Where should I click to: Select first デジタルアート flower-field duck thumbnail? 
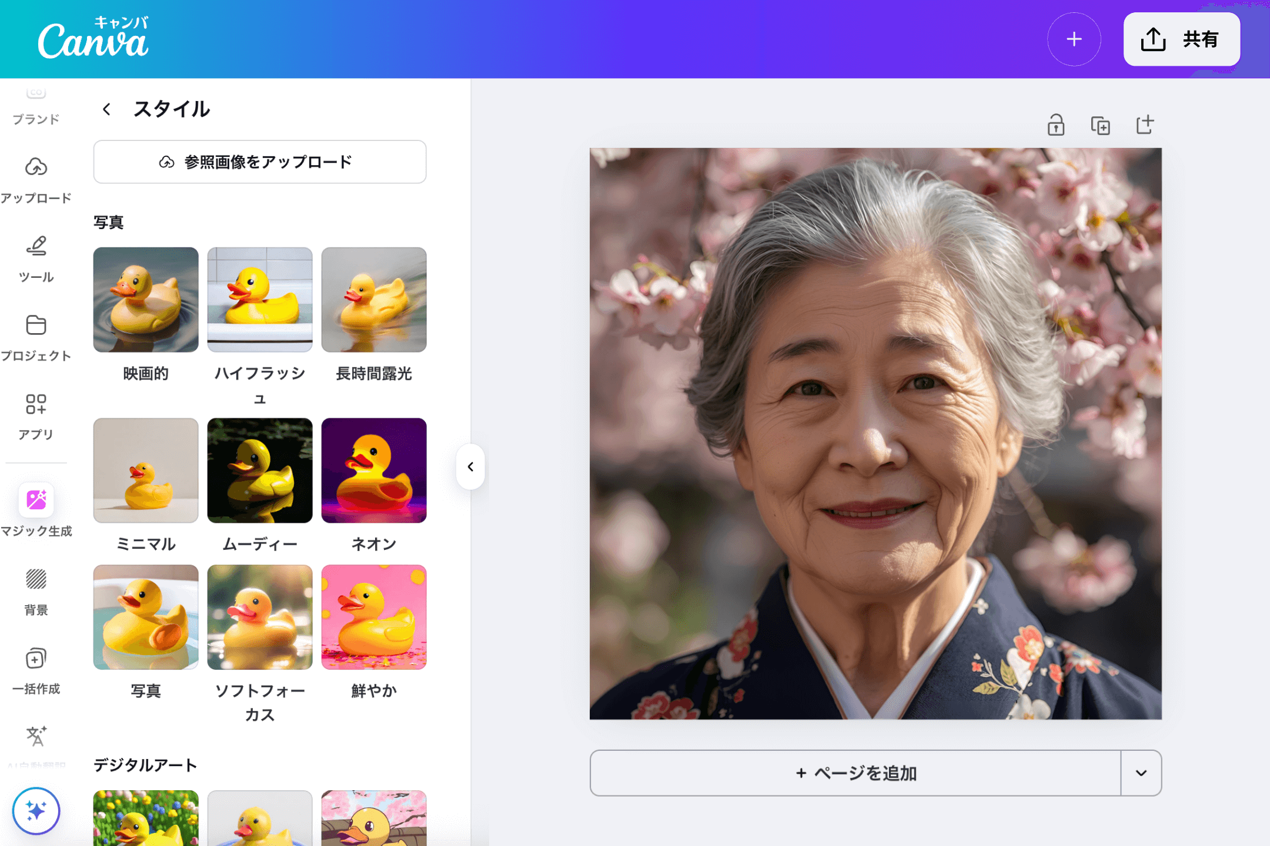coord(146,818)
